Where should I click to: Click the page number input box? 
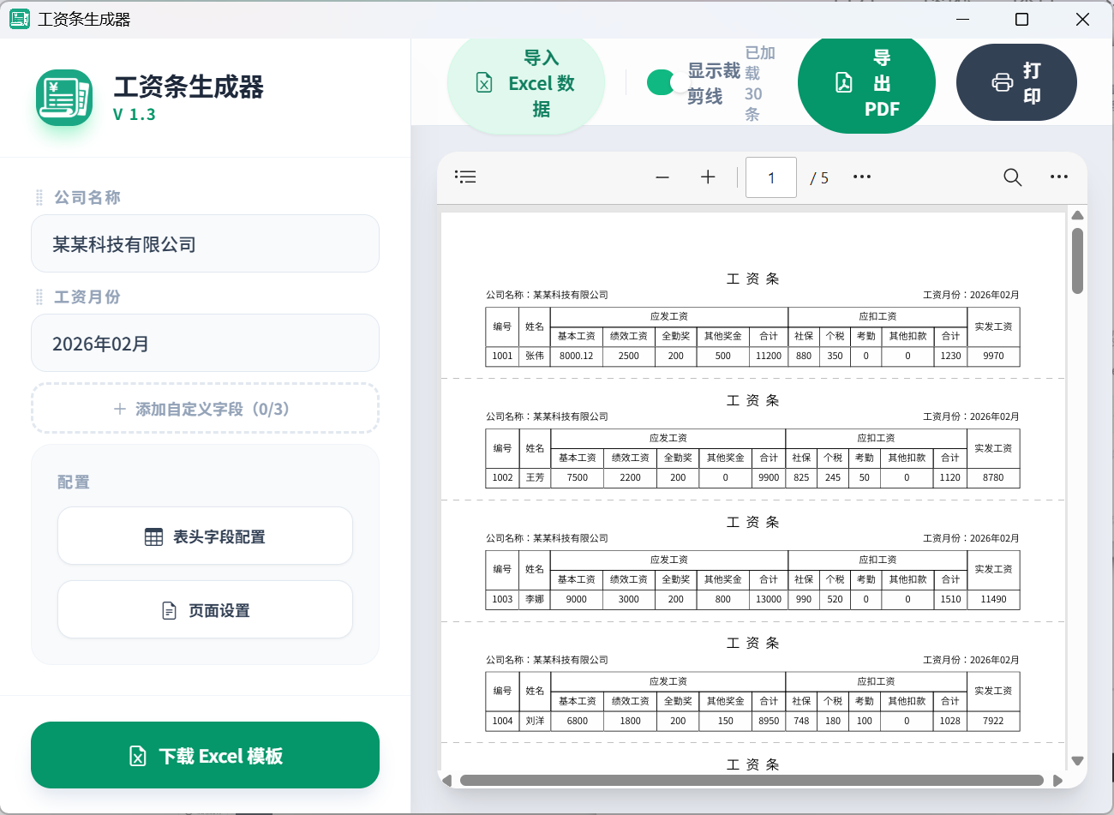(771, 177)
